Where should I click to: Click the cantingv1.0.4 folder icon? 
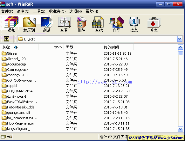[x=4, y=75]
